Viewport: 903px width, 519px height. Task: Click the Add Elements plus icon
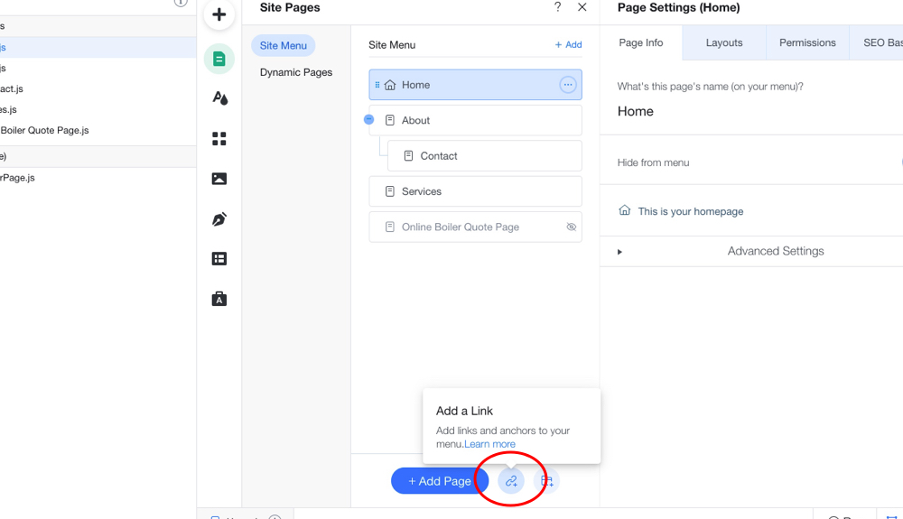pos(219,14)
